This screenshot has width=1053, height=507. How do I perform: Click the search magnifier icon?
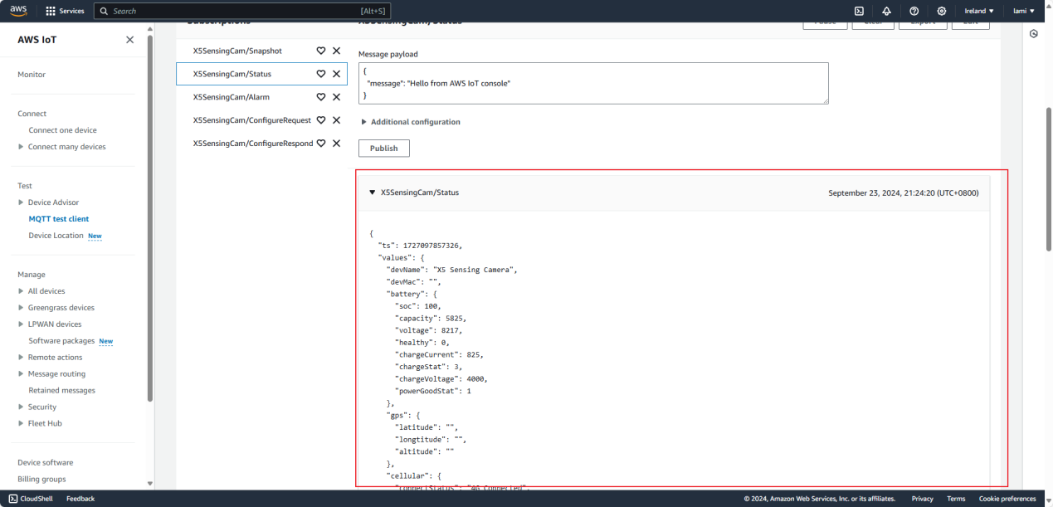tap(104, 12)
